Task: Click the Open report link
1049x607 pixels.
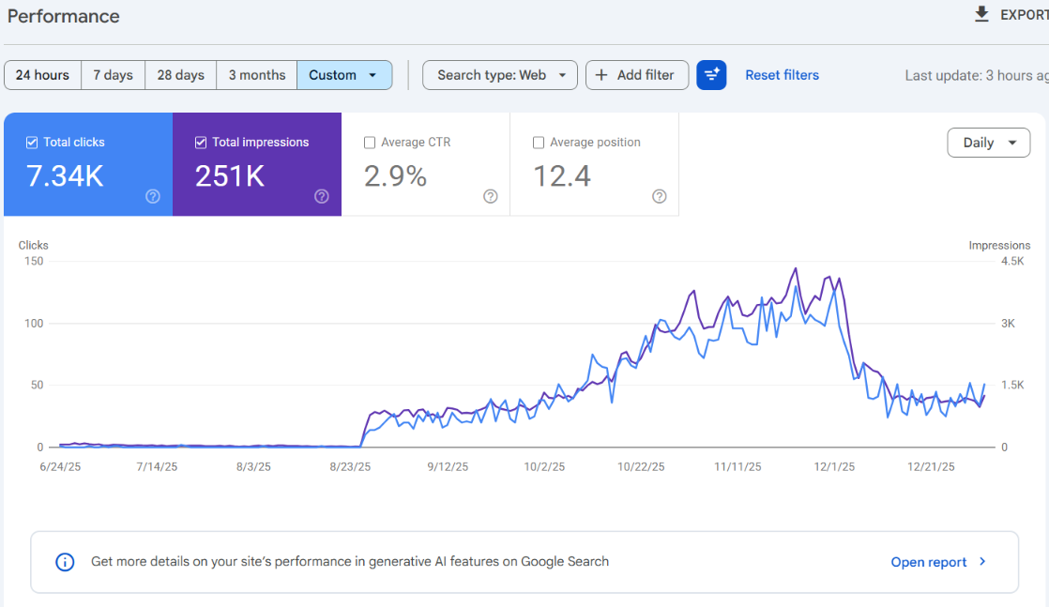Action: [929, 562]
